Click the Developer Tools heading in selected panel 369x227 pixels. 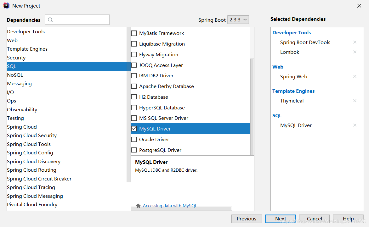click(292, 33)
